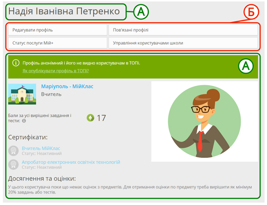
Task: Open the Редагувати профіль button
Action: (x=57, y=30)
